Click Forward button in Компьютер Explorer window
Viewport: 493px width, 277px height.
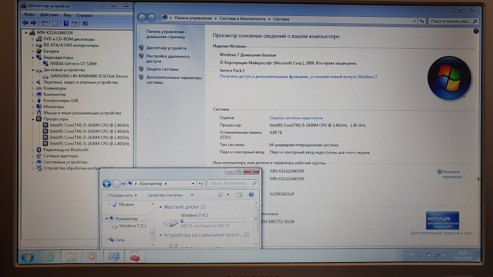116,184
